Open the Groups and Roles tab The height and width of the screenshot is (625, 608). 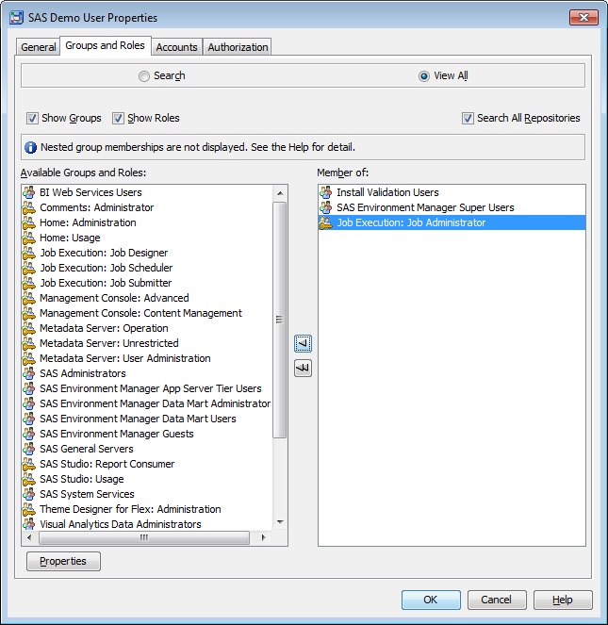[106, 45]
